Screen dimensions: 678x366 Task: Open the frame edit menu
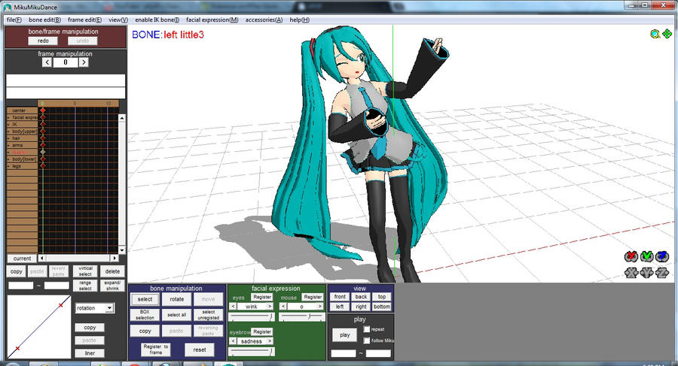84,20
